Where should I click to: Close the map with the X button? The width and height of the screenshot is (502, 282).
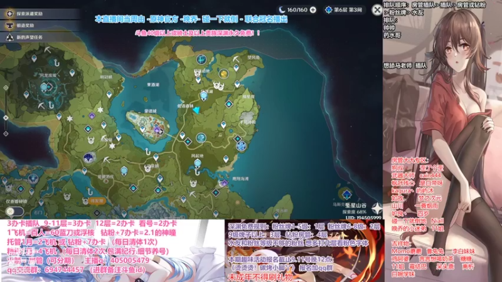[x=377, y=10]
